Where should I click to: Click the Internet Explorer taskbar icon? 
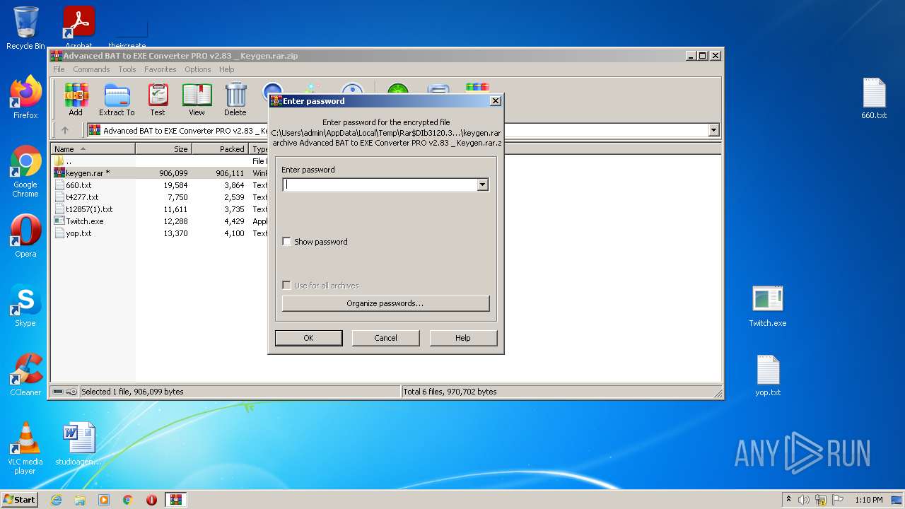click(56, 500)
